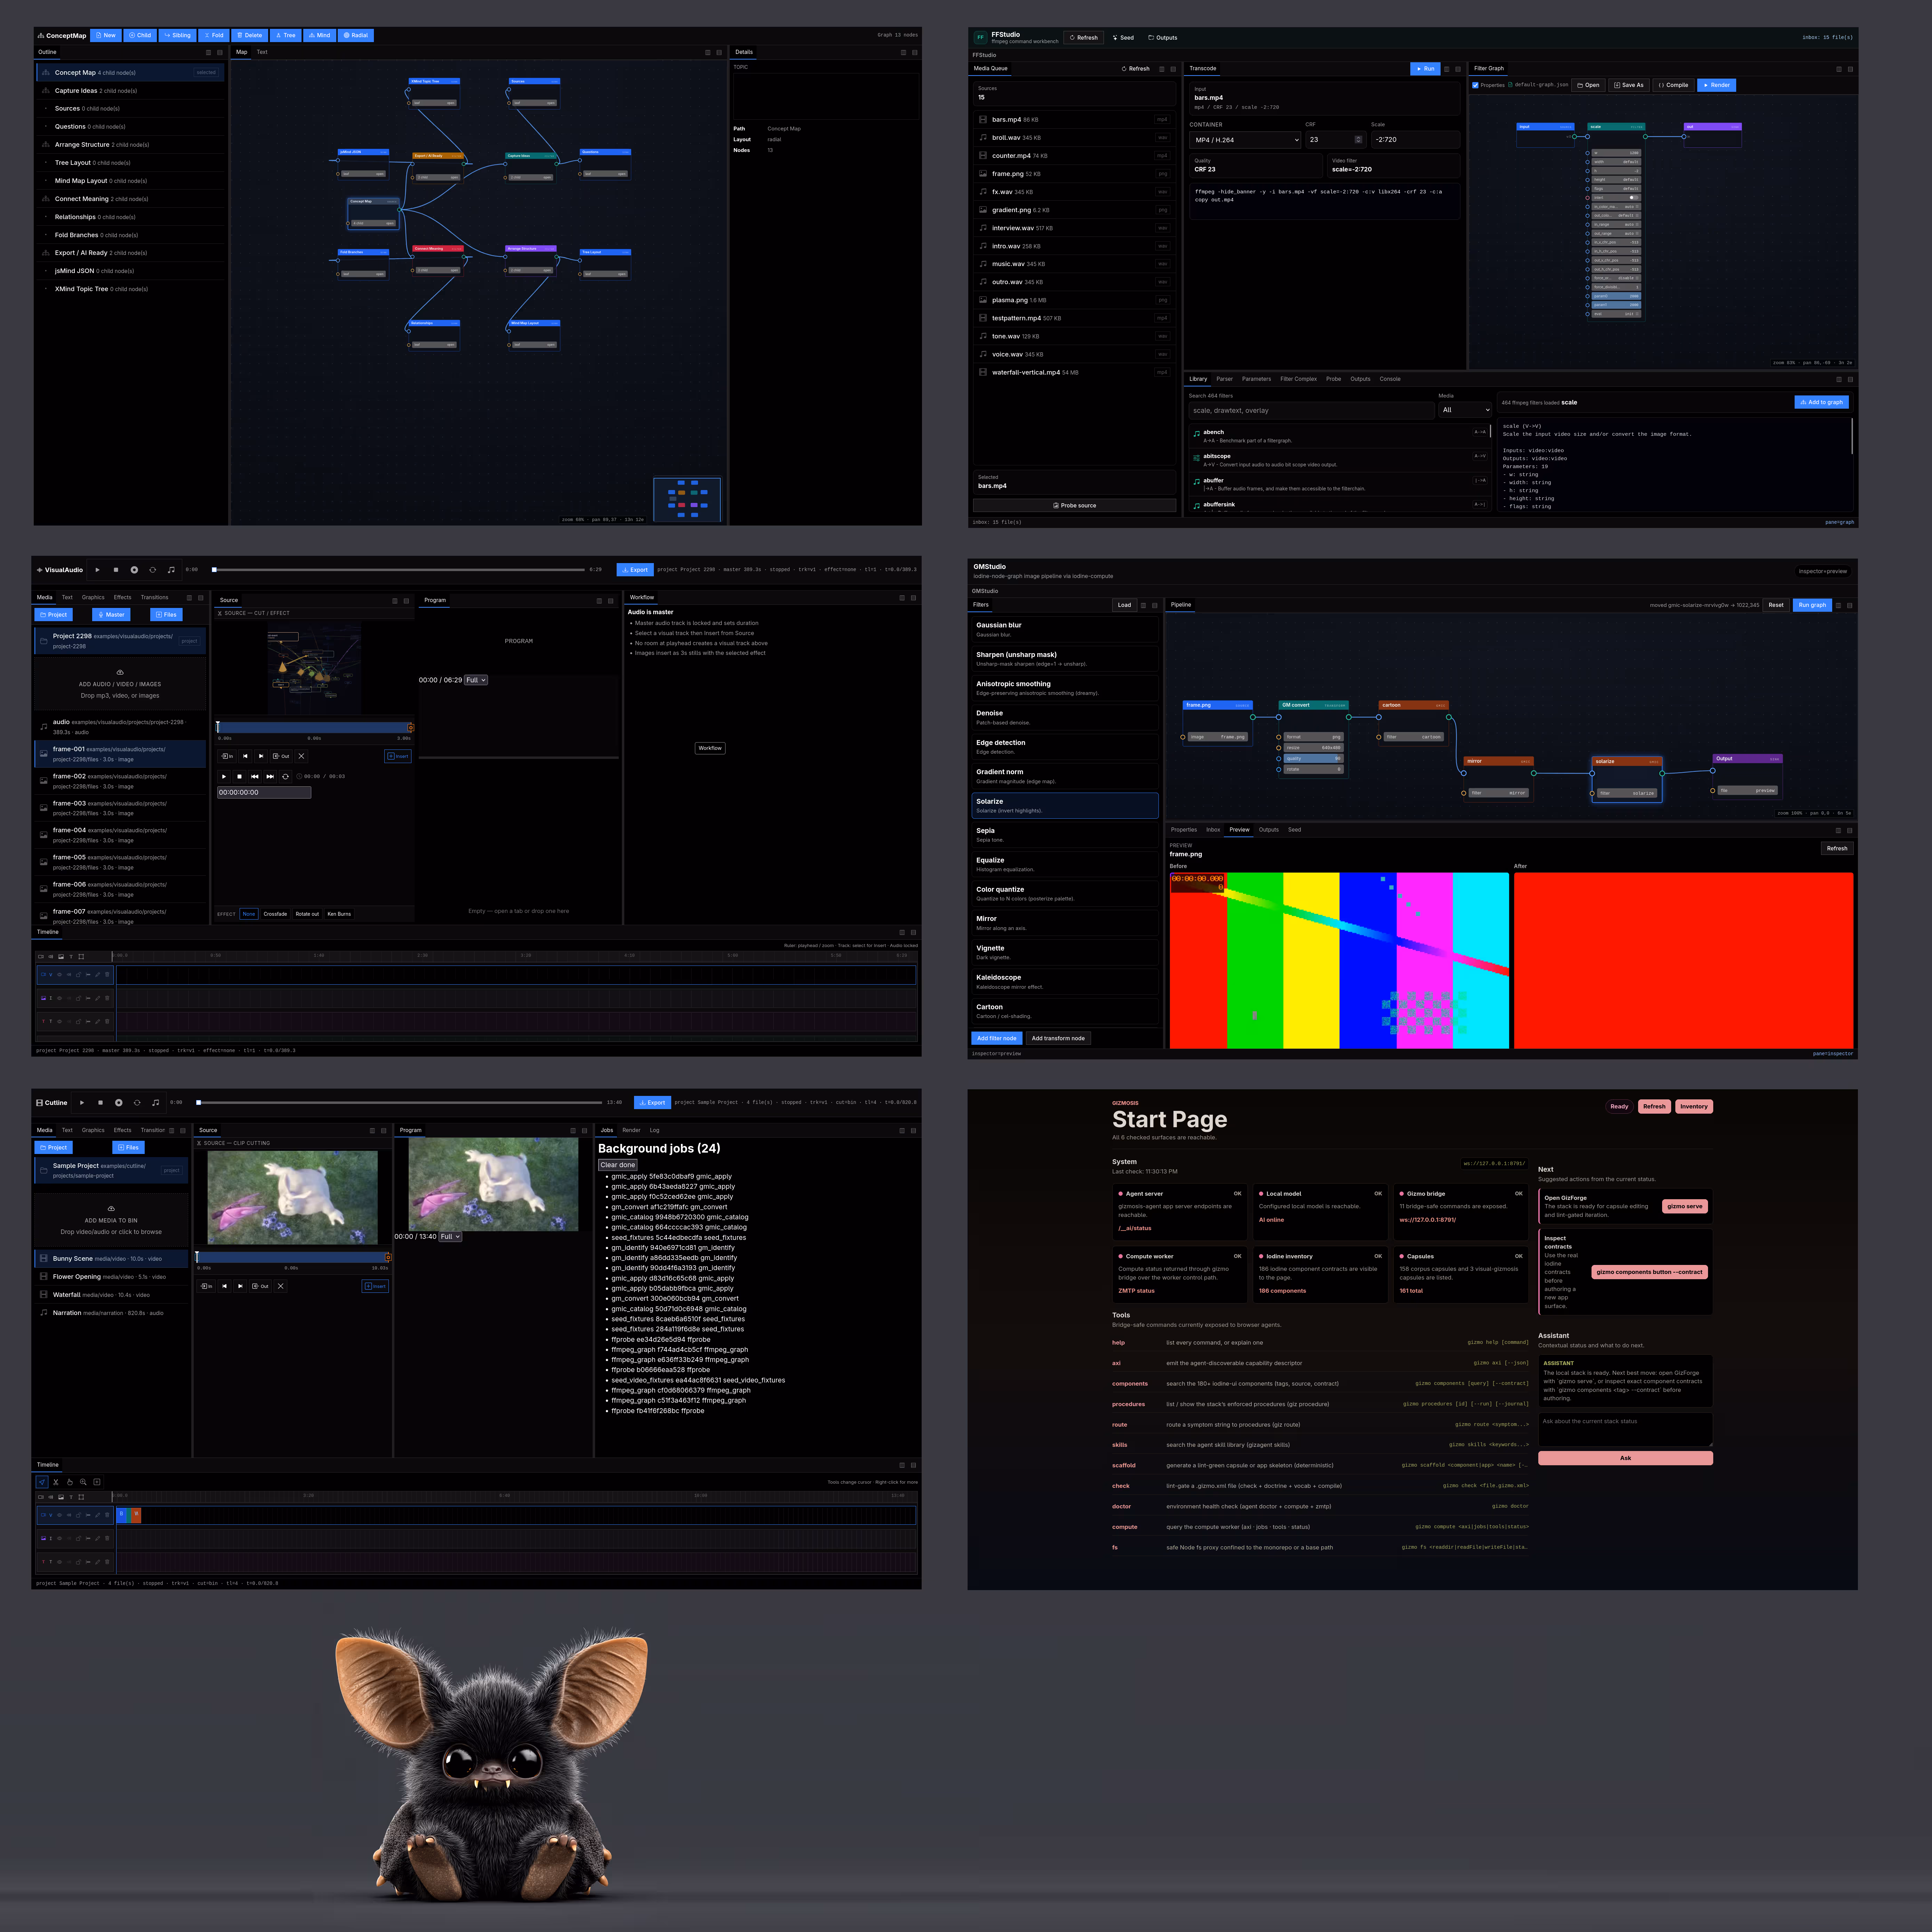Open the Filter Complex tab in FFStudio

coord(1299,379)
